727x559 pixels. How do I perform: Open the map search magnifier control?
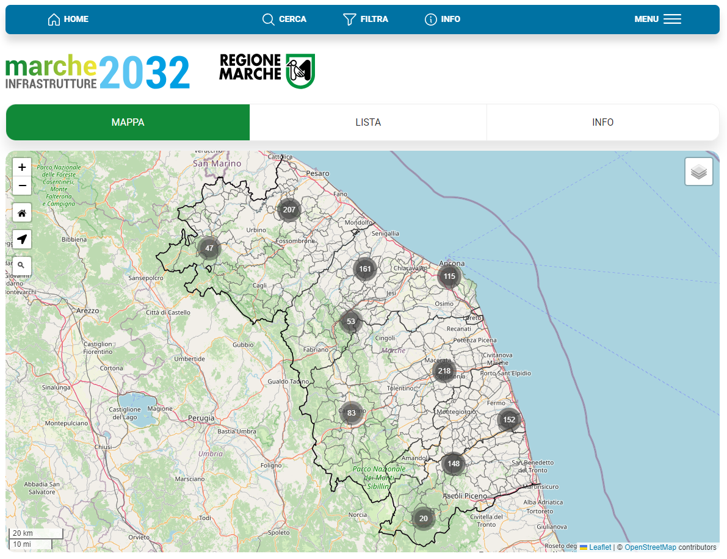[x=21, y=265]
